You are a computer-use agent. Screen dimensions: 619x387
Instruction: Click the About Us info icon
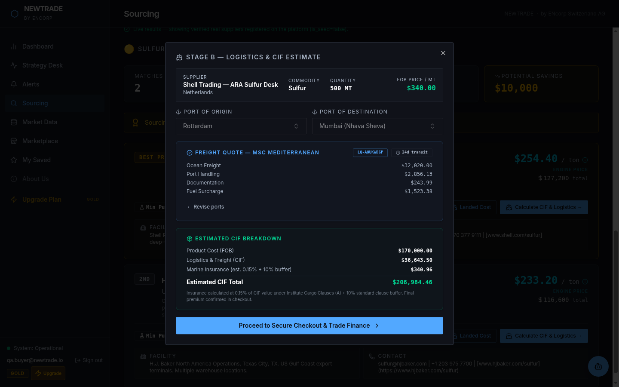point(14,179)
